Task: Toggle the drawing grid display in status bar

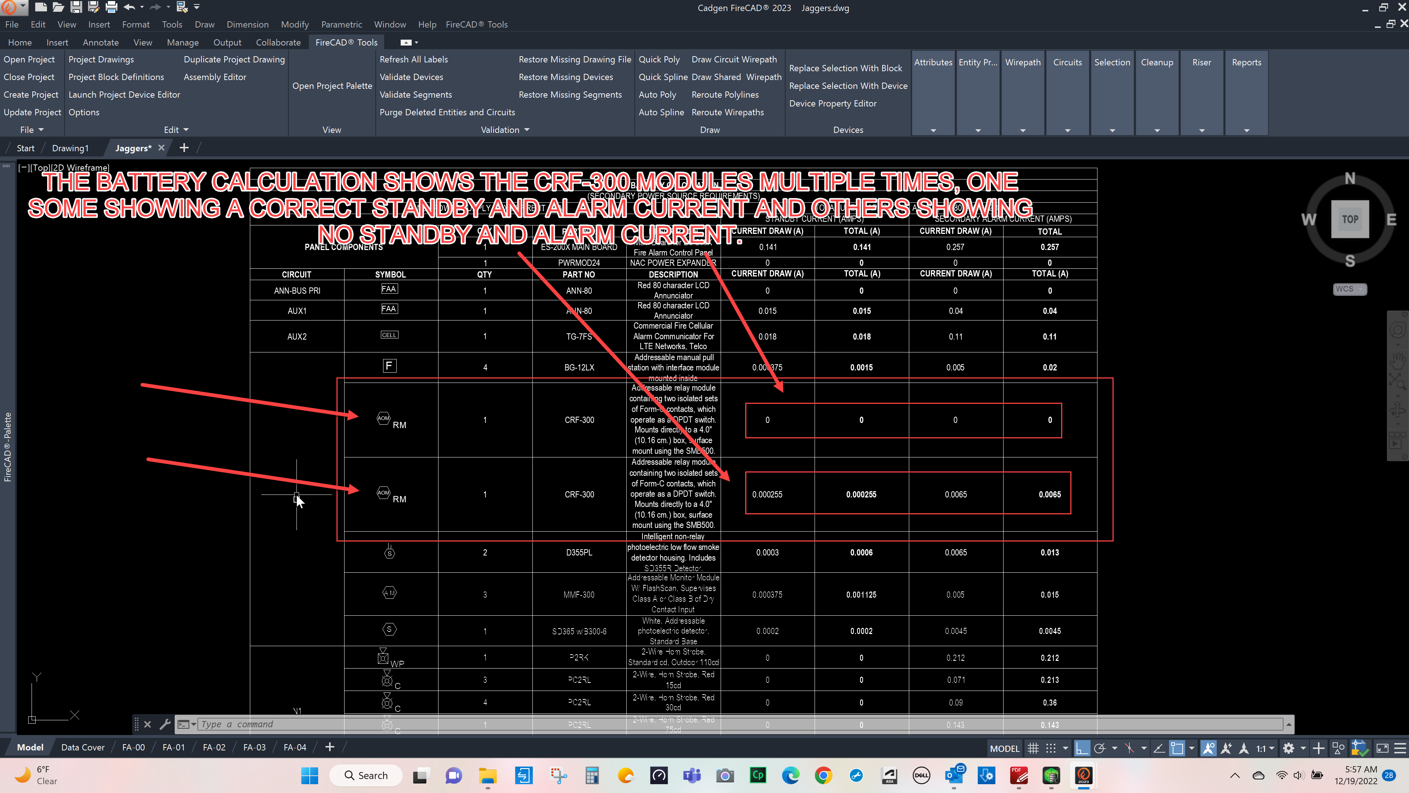Action: pyautogui.click(x=1033, y=748)
